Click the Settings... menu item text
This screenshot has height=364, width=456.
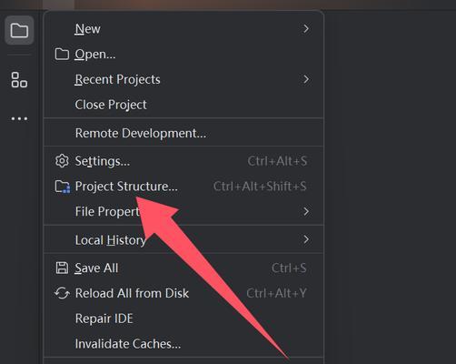tap(103, 161)
